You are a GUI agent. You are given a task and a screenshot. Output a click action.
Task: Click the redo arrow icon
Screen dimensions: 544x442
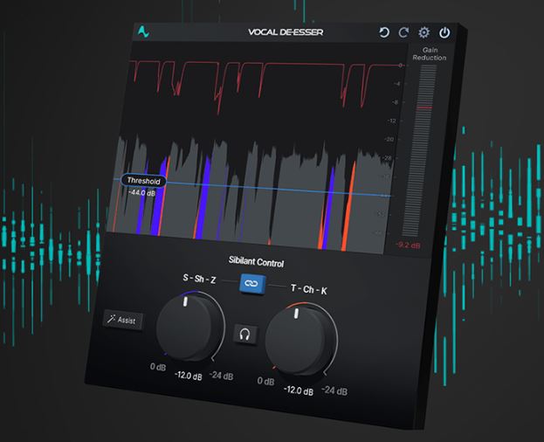403,33
